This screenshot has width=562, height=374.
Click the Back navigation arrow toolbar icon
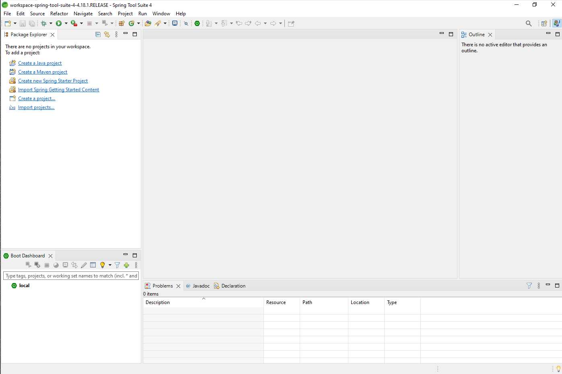pyautogui.click(x=258, y=23)
